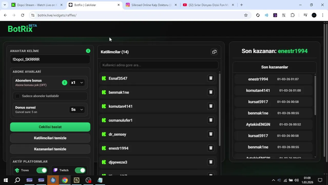Click the enestr1994 entry dated 01:07
Viewport: 328px width, 185px height.
[273, 79]
